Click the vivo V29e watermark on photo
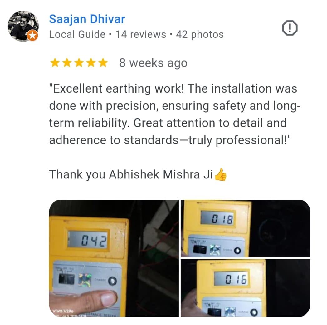This screenshot has height=325, width=327. coord(63,311)
